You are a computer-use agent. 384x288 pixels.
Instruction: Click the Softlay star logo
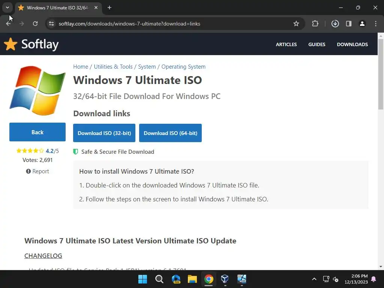pyautogui.click(x=10, y=44)
